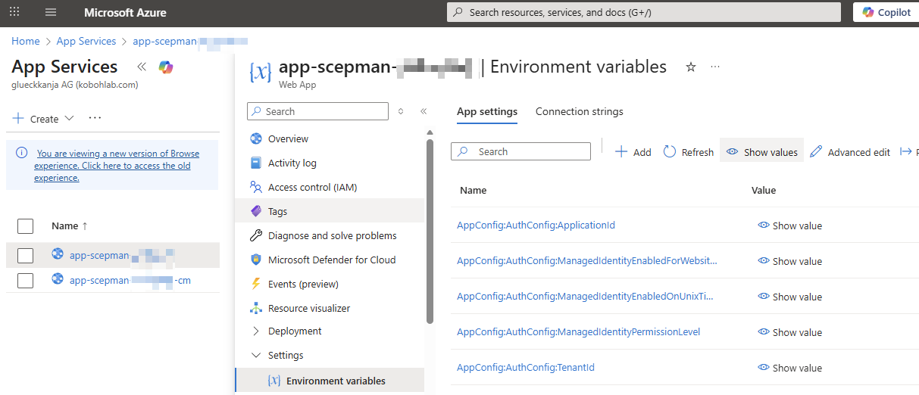Collapse the Settings section
Image resolution: width=919 pixels, height=395 pixels.
coord(285,355)
